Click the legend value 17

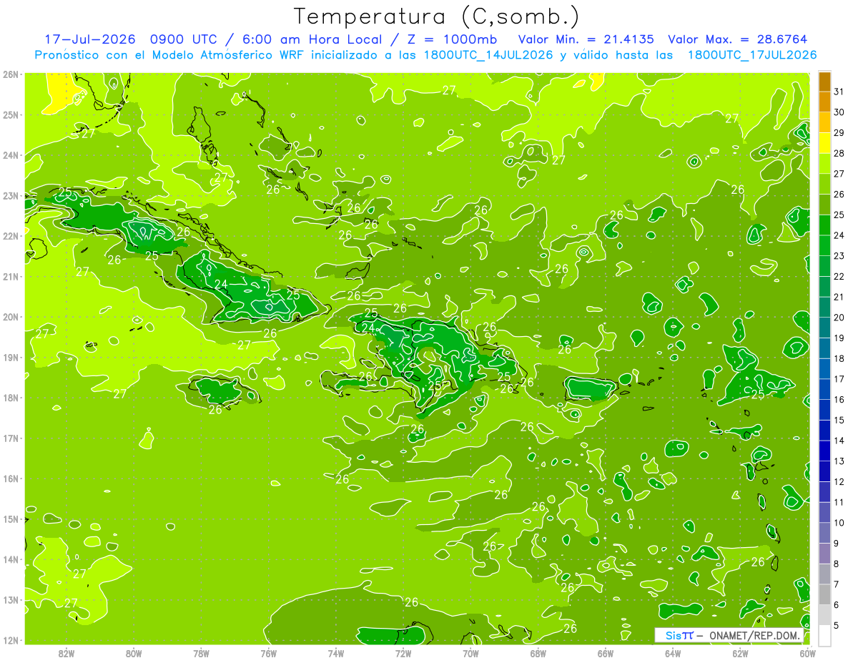click(839, 379)
